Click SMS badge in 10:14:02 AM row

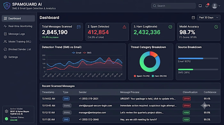click(x=66, y=98)
